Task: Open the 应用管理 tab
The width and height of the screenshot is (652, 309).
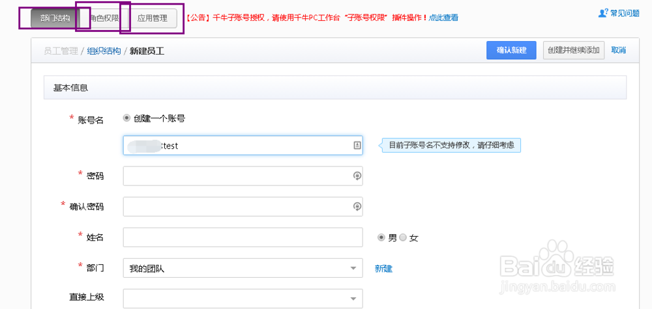Action: 153,18
